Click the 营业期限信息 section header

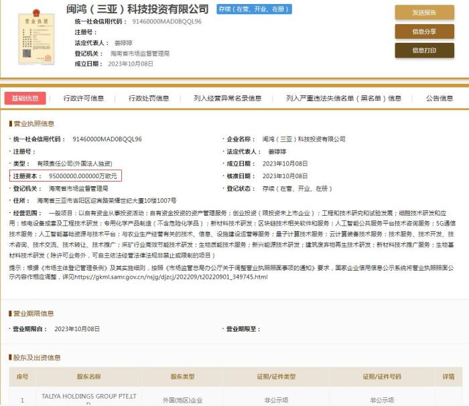pos(33,313)
